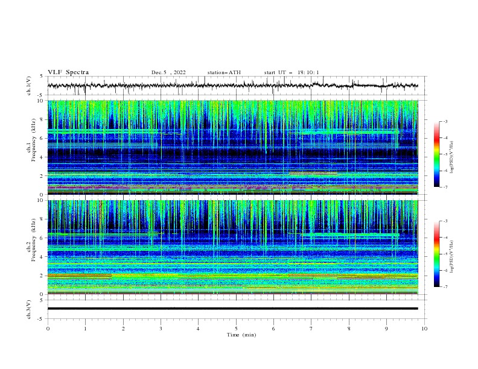Click the 'ch.1(V)' waveform axis label
478x369 pixels.
tap(29, 86)
